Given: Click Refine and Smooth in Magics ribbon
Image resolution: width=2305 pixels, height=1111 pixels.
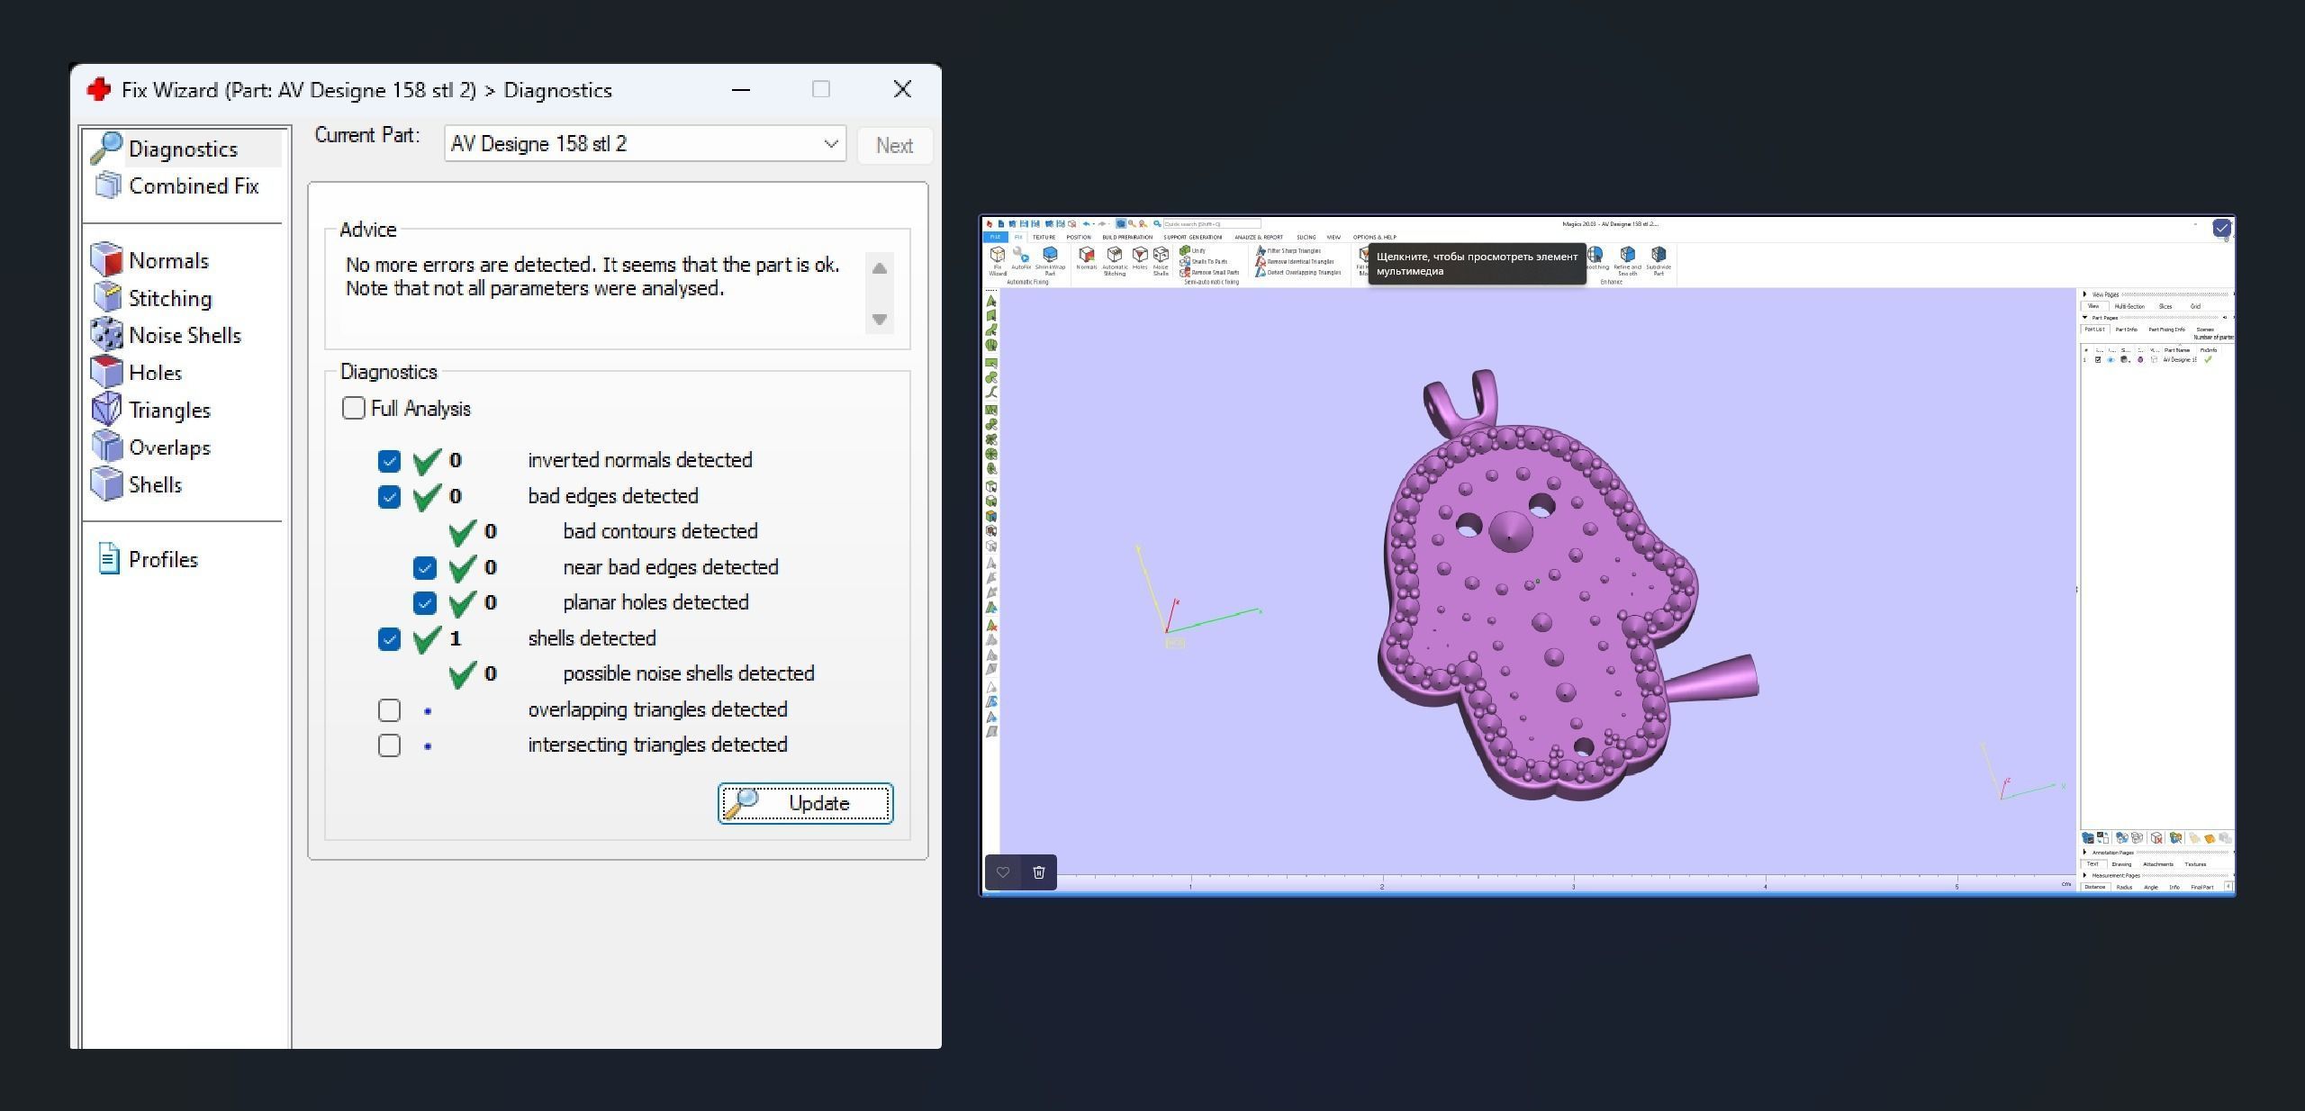Looking at the screenshot, I should [x=1628, y=261].
